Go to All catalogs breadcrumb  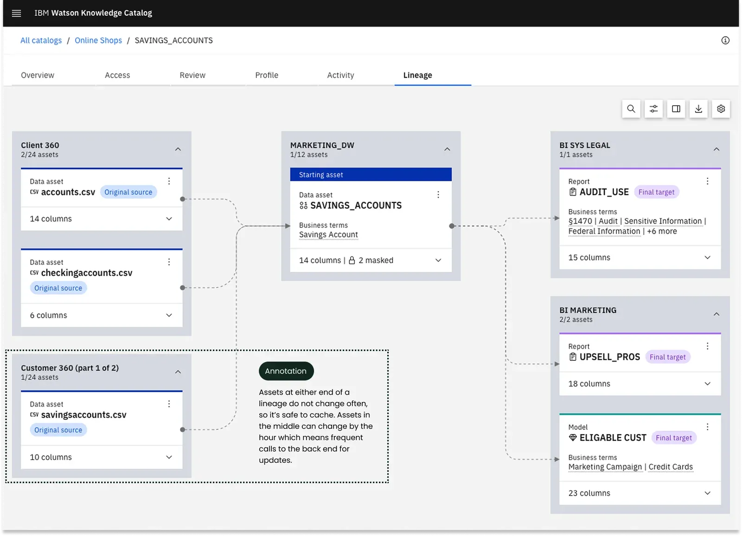tap(41, 40)
